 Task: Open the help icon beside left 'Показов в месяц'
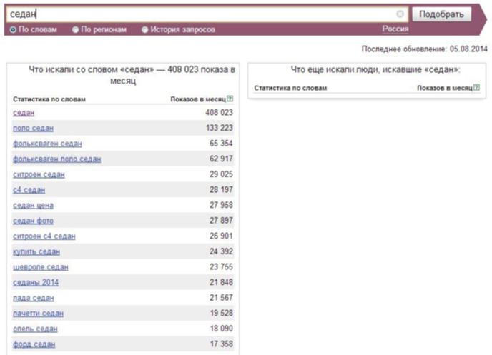coord(230,99)
